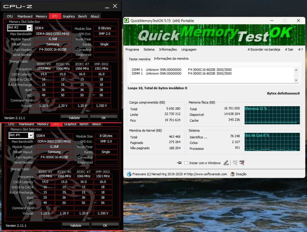This screenshot has height=232, width=307.
Task: Click OK in the lower CPU-Z window
Action: point(105,226)
